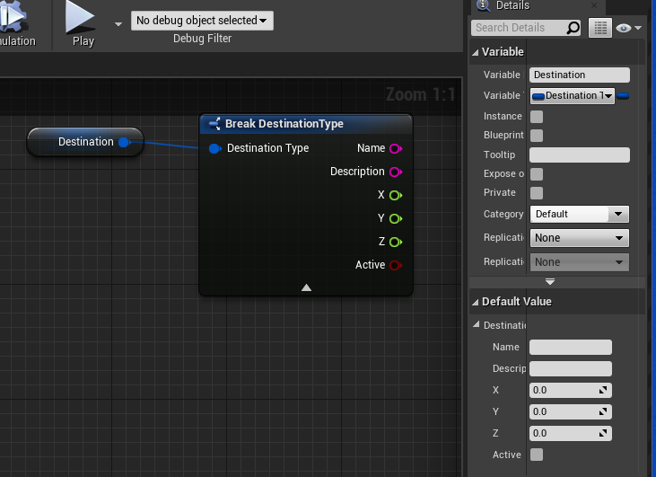The height and width of the screenshot is (477, 656).
Task: Toggle the Instance Editable checkbox
Action: (x=537, y=117)
